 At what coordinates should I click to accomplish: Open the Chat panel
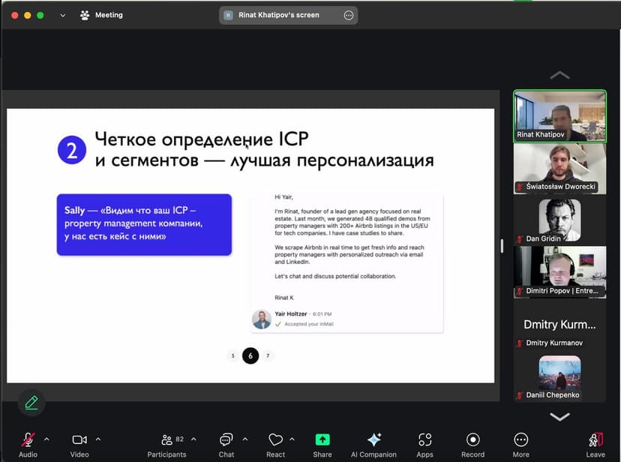(x=226, y=444)
